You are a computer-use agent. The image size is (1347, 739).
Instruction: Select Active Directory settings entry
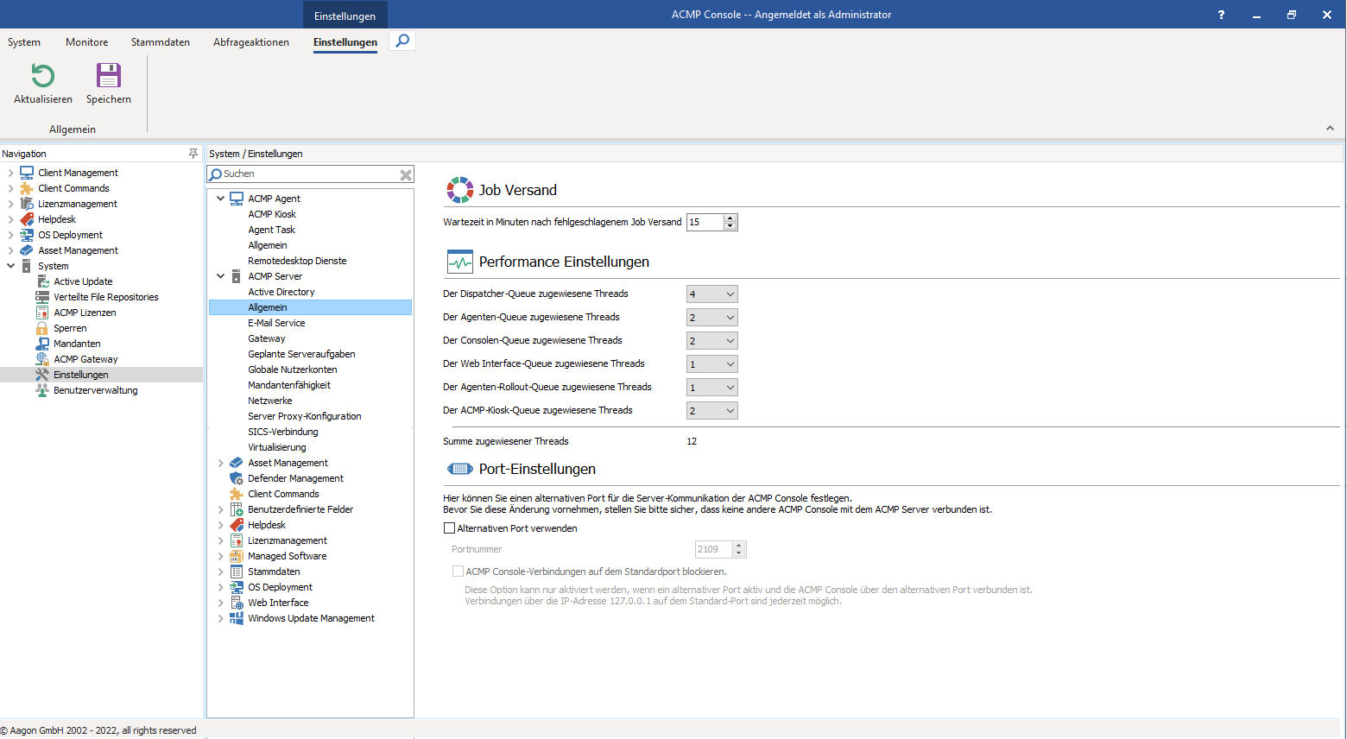(281, 292)
